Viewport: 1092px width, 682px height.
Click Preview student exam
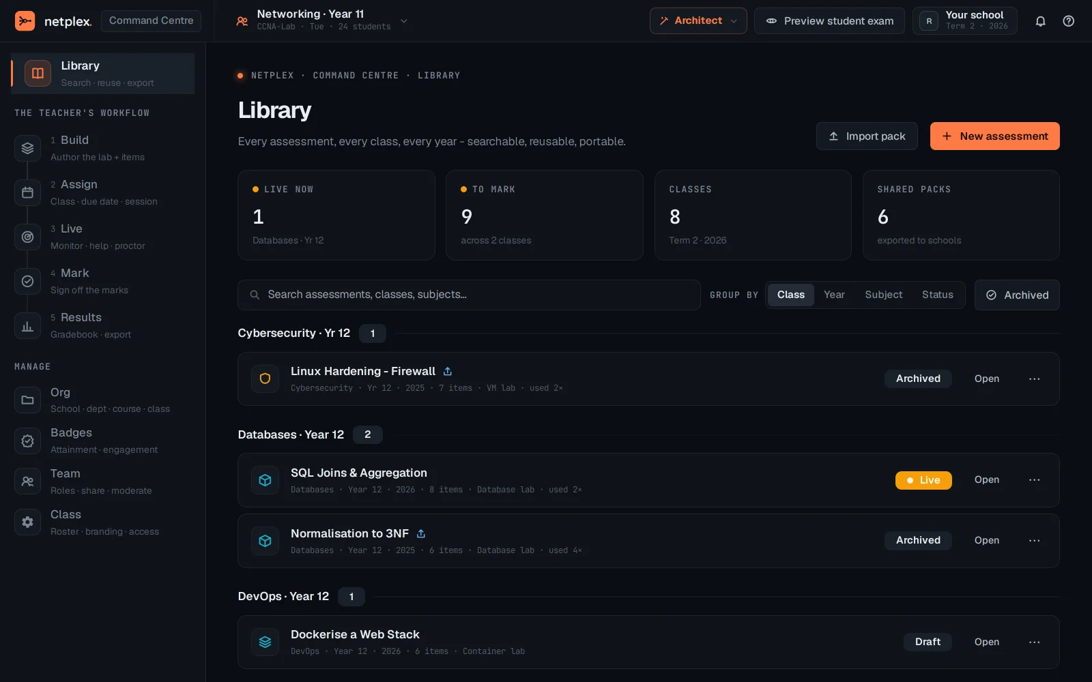[829, 20]
